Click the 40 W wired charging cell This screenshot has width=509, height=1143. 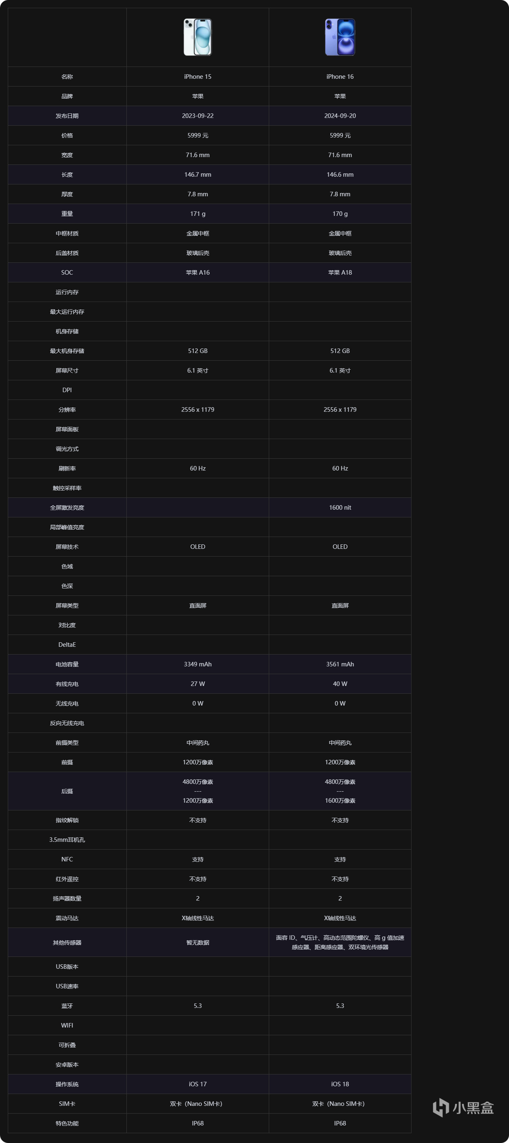pos(340,684)
